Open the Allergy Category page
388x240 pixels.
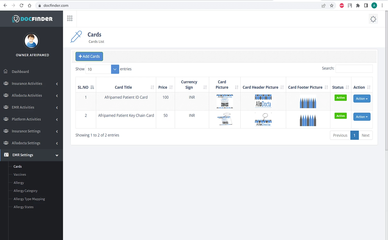(25, 191)
